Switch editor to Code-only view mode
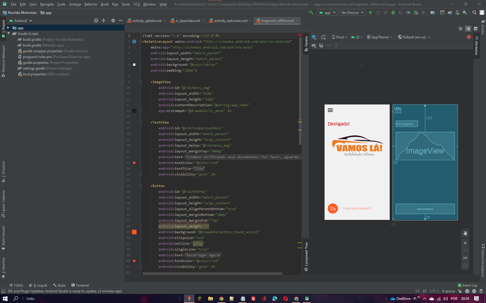The height and width of the screenshot is (303, 486). (461, 29)
